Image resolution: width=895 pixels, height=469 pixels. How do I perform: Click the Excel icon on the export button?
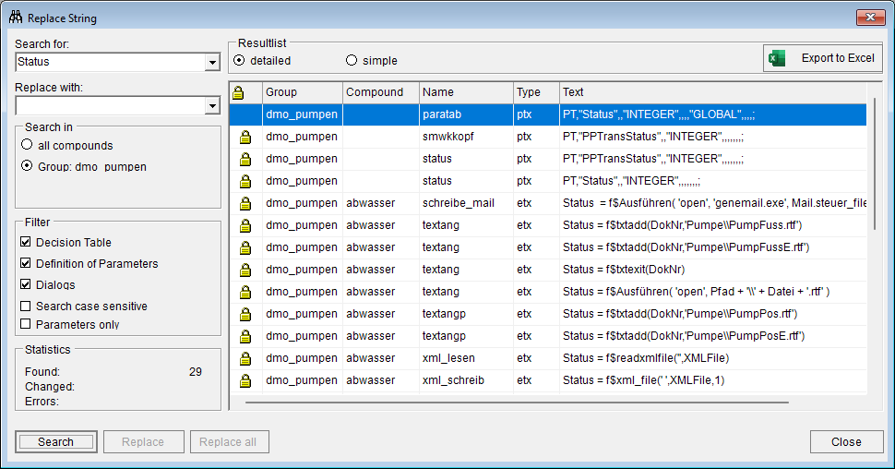pos(778,58)
